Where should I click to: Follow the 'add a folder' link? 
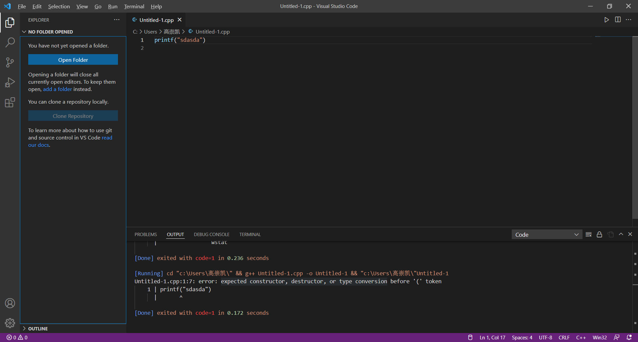pos(57,89)
